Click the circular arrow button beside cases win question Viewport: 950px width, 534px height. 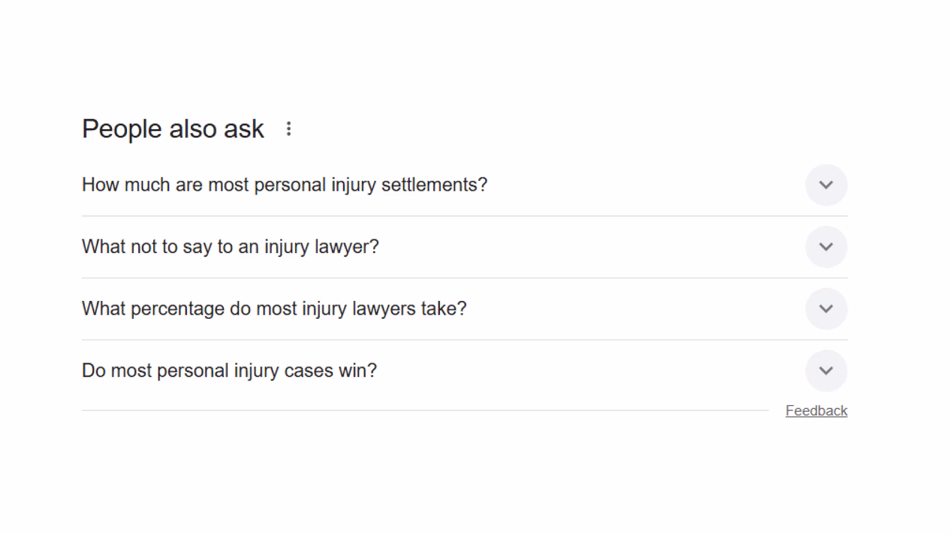[826, 370]
